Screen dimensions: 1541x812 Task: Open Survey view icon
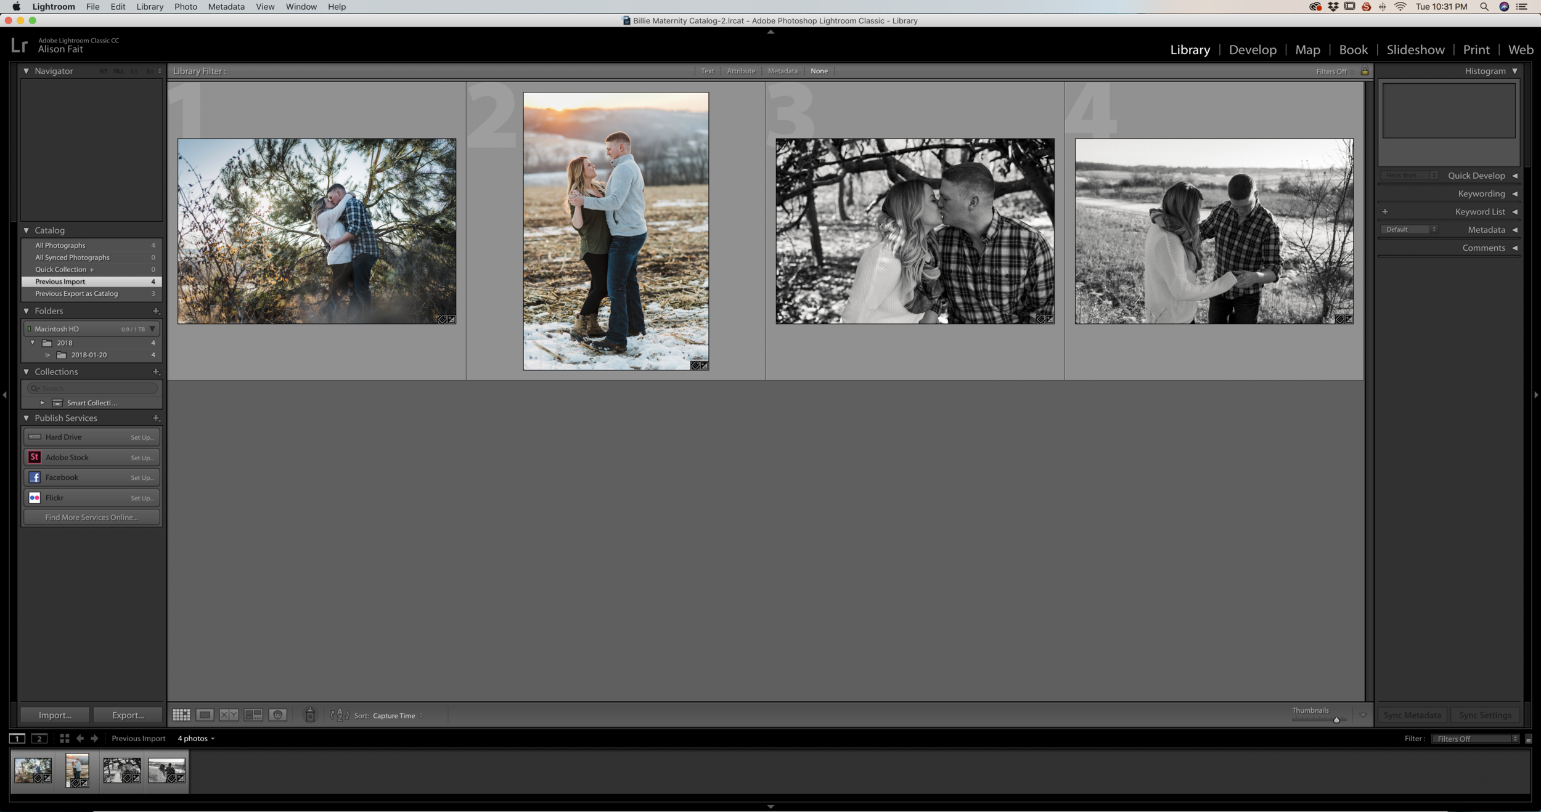pos(253,715)
